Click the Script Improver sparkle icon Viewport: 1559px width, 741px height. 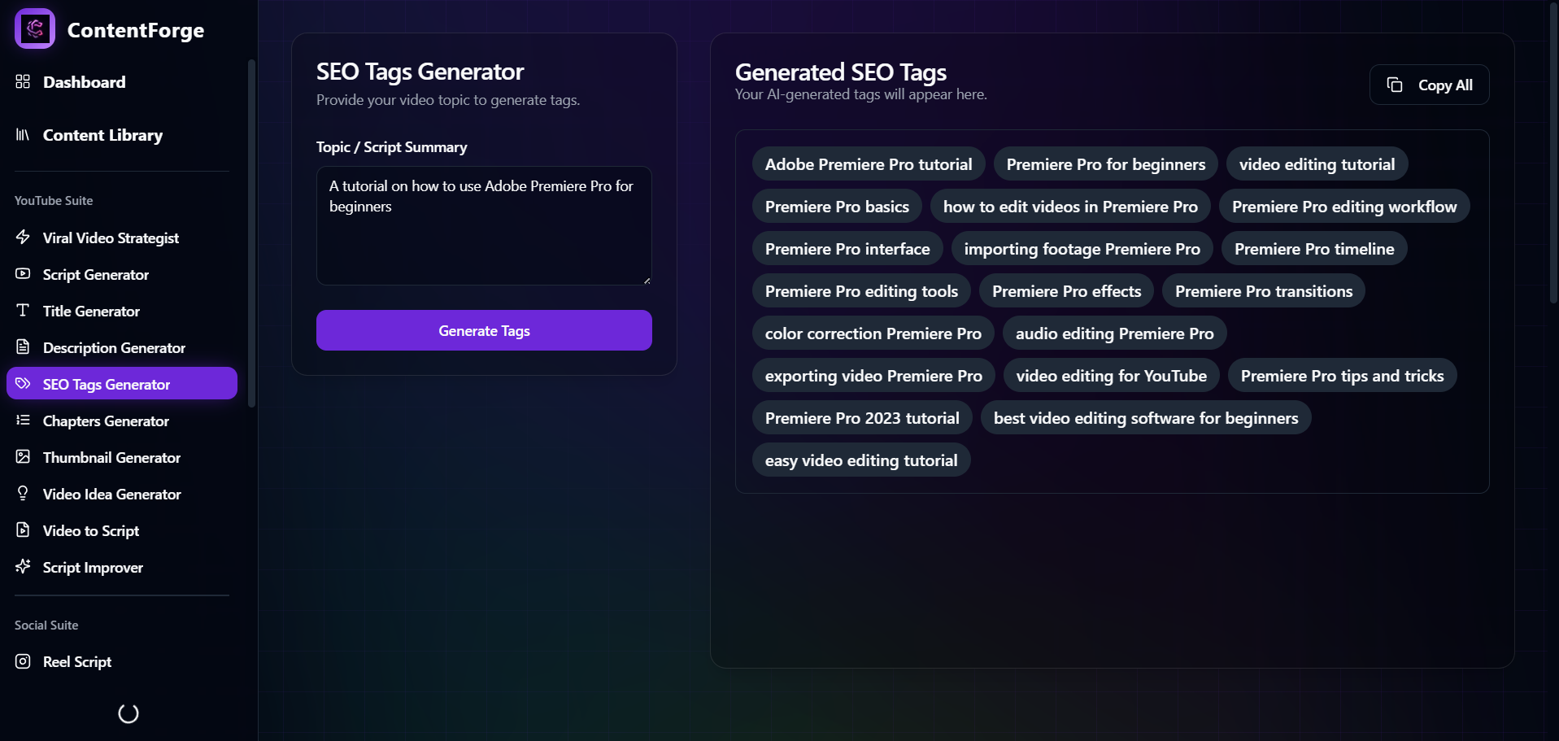[x=23, y=567]
